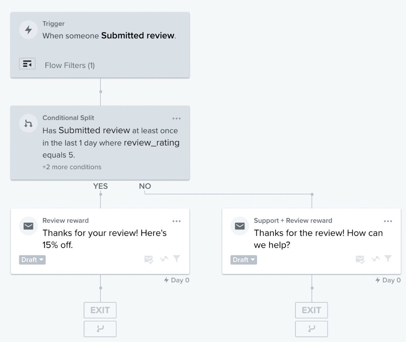Click add-step branch icon below right EXIT
406x342 pixels.
[312, 329]
